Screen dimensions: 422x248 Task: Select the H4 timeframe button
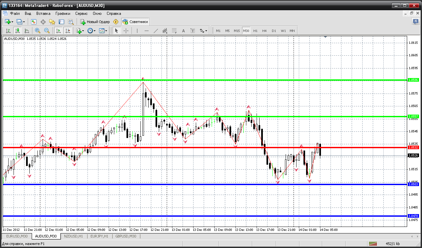click(264, 31)
